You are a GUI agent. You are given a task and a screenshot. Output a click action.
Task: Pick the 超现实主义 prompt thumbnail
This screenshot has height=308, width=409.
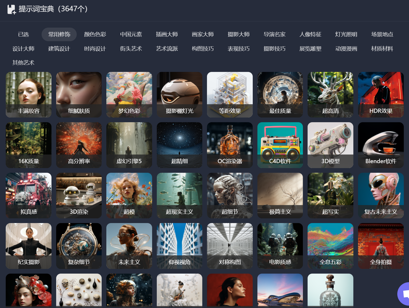click(179, 195)
